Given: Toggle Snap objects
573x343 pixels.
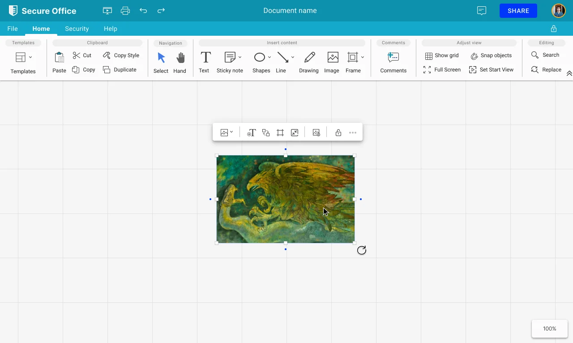Looking at the screenshot, I should coord(491,55).
